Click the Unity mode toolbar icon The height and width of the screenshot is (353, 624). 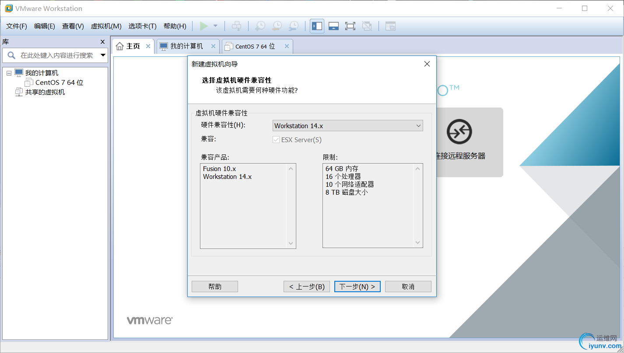coord(367,26)
